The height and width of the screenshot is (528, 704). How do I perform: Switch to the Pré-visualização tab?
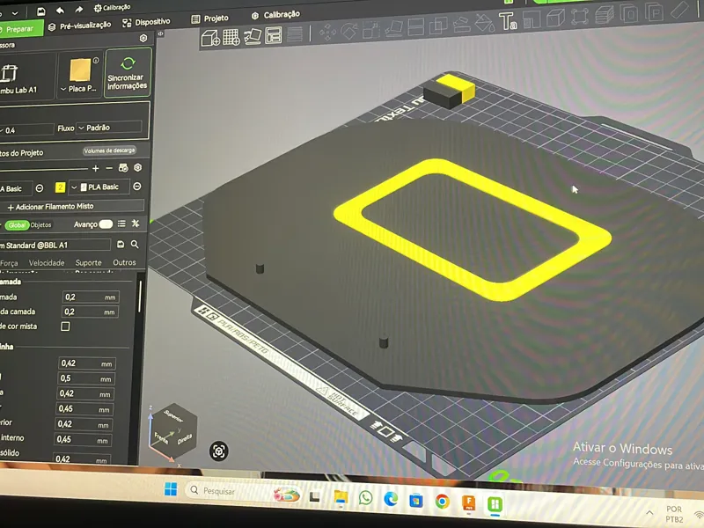click(79, 26)
